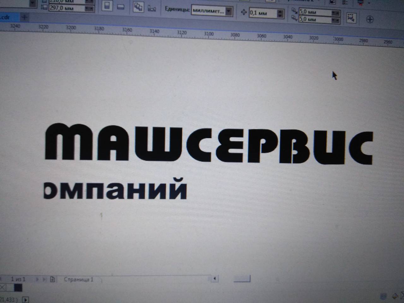Apply layout to current page only icon
The image size is (404, 303).
click(152, 8)
